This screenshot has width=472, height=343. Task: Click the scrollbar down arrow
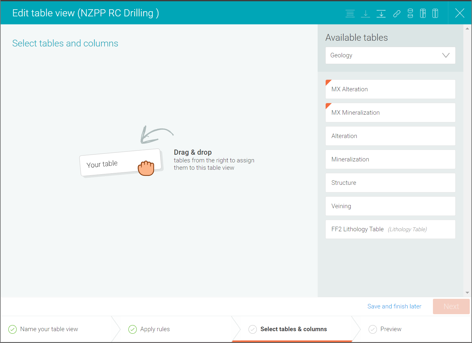coord(467,293)
